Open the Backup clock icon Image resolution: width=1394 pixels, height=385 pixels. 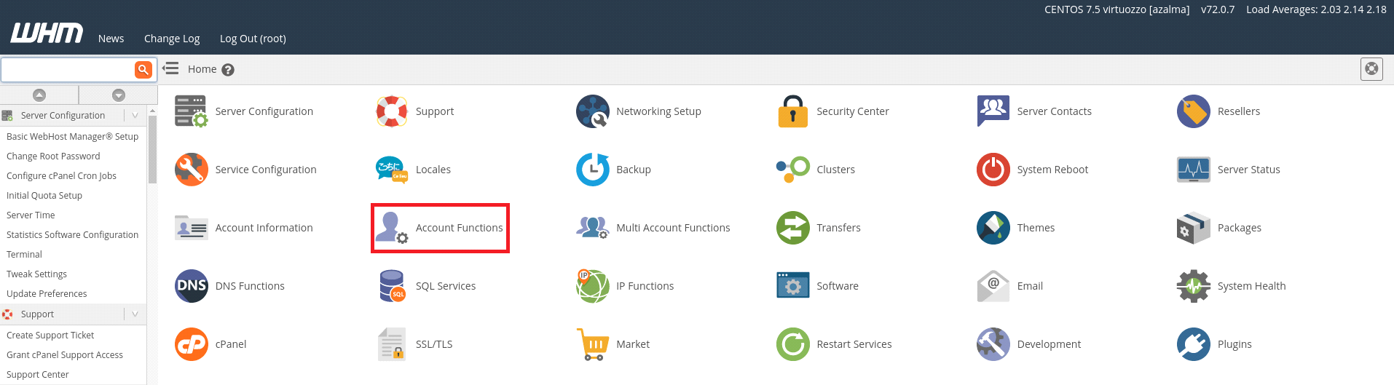pyautogui.click(x=593, y=170)
